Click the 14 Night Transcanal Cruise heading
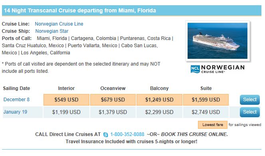 (x=80, y=10)
